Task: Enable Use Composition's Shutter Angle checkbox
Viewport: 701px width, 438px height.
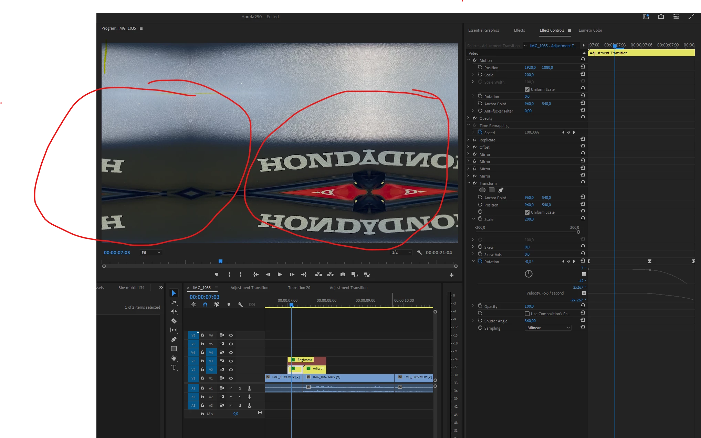Action: pyautogui.click(x=527, y=314)
